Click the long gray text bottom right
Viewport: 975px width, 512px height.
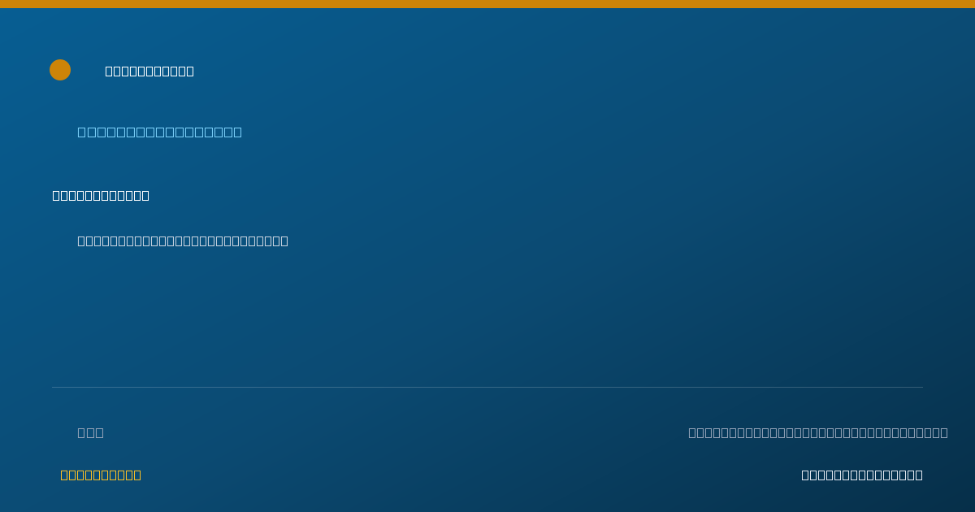[818, 432]
